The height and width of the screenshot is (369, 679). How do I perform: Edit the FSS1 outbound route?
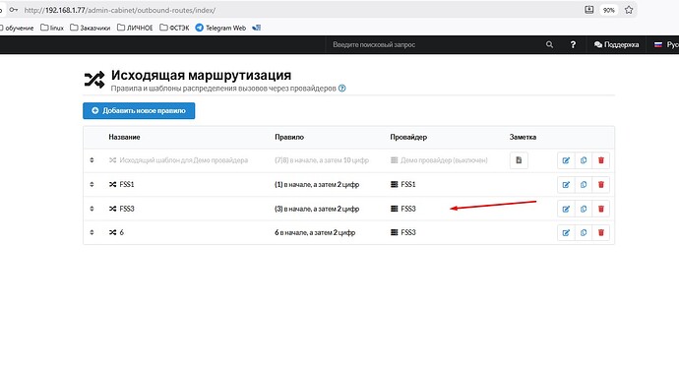(x=566, y=185)
